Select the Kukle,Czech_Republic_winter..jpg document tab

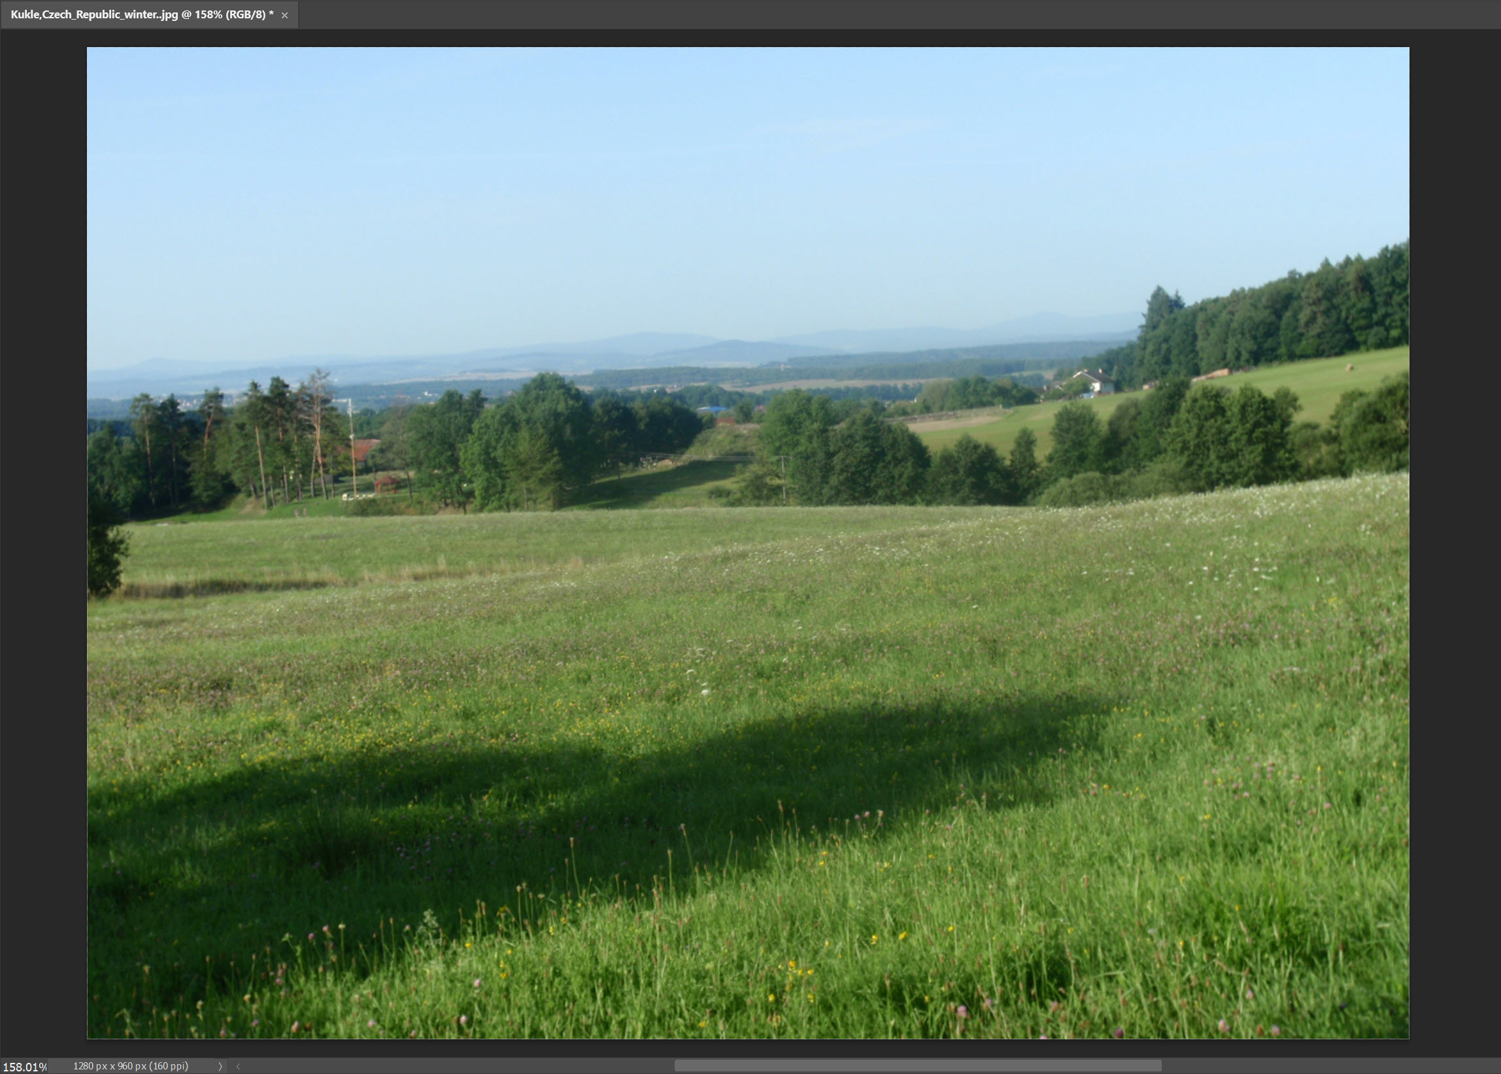tap(141, 14)
